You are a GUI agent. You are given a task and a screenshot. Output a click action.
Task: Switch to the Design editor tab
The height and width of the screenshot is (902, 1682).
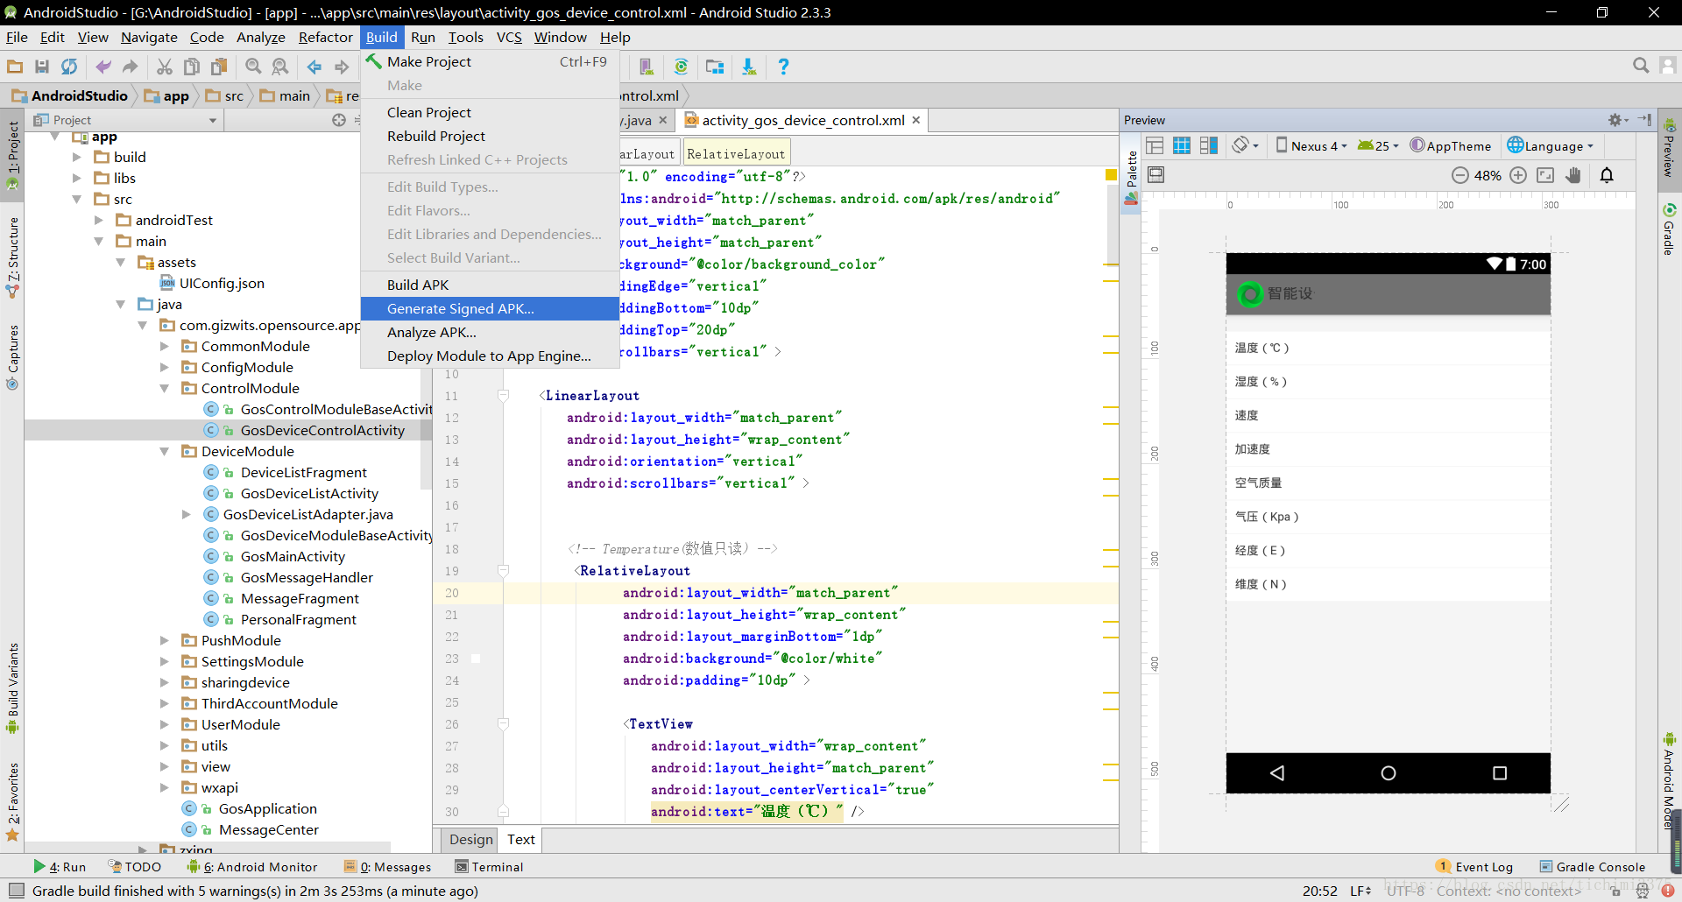[471, 839]
